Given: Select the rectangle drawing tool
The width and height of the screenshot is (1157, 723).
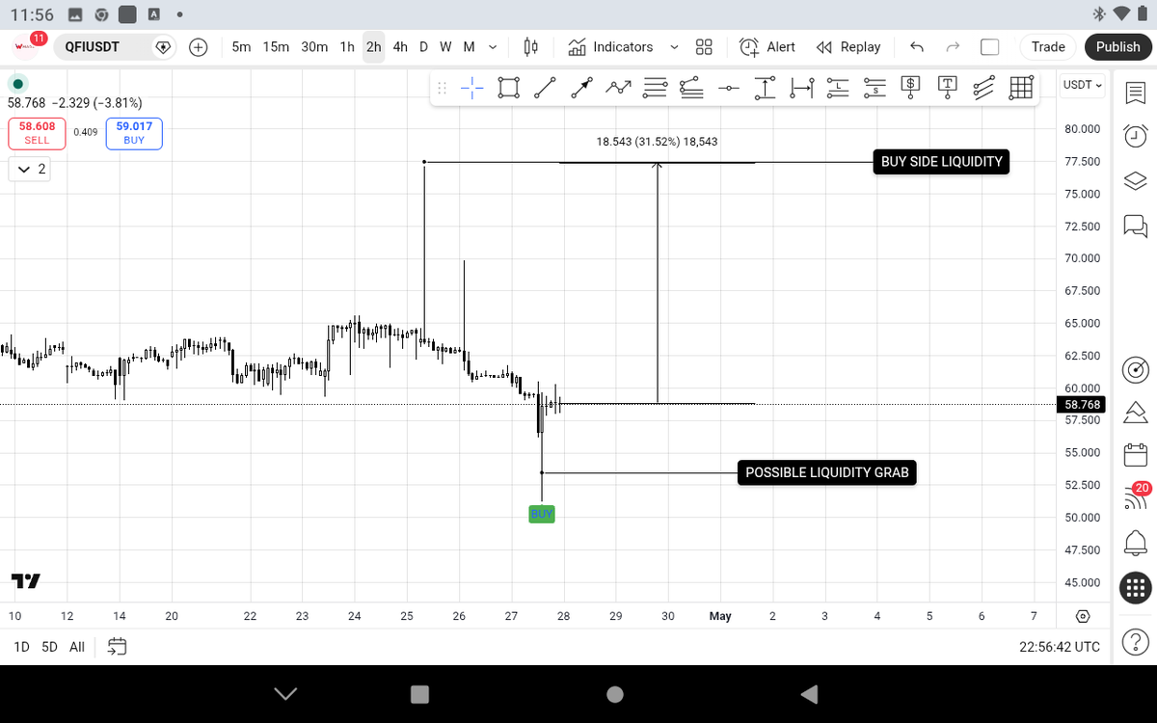Looking at the screenshot, I should click(508, 88).
